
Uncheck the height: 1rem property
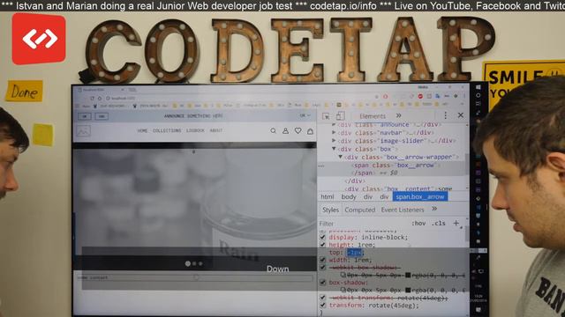tap(322, 245)
